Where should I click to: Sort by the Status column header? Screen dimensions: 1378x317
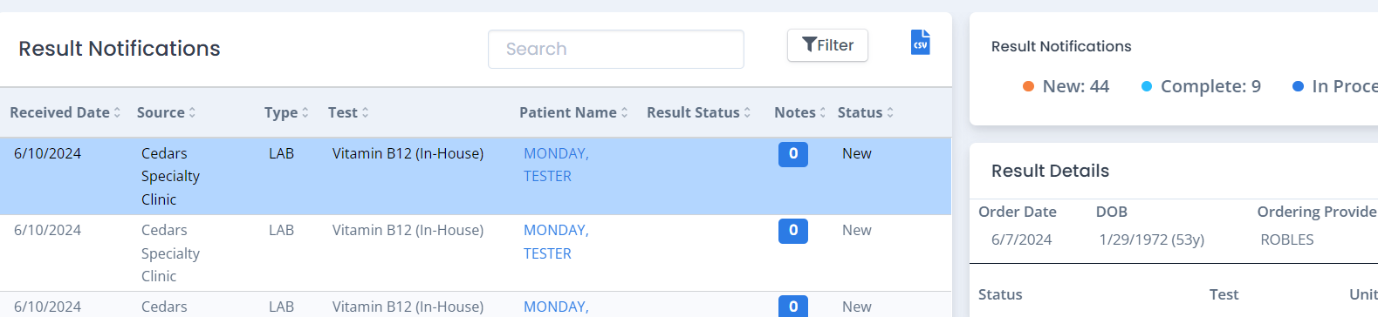(865, 112)
